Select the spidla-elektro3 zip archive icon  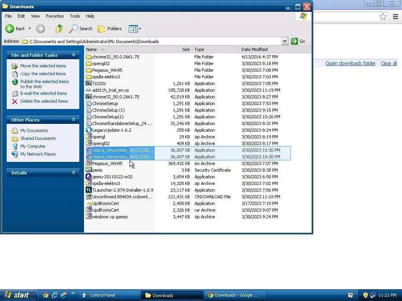(89, 183)
